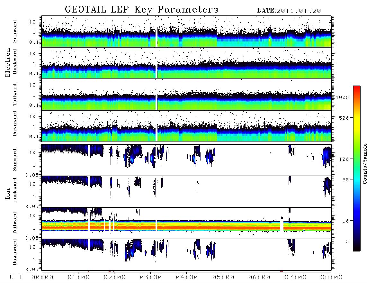The height and width of the screenshot is (283, 367).
Task: Click the 5 colorbar tick label
Action: 347,242
